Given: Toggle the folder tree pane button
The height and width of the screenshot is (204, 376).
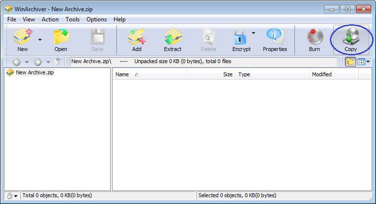Looking at the screenshot, I should coord(350,62).
